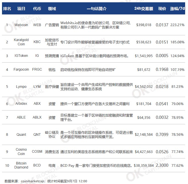Image resolution: width=188 pixels, height=184 pixels.
Task: Click the 0.0005 price value
Action: pos(162,56)
